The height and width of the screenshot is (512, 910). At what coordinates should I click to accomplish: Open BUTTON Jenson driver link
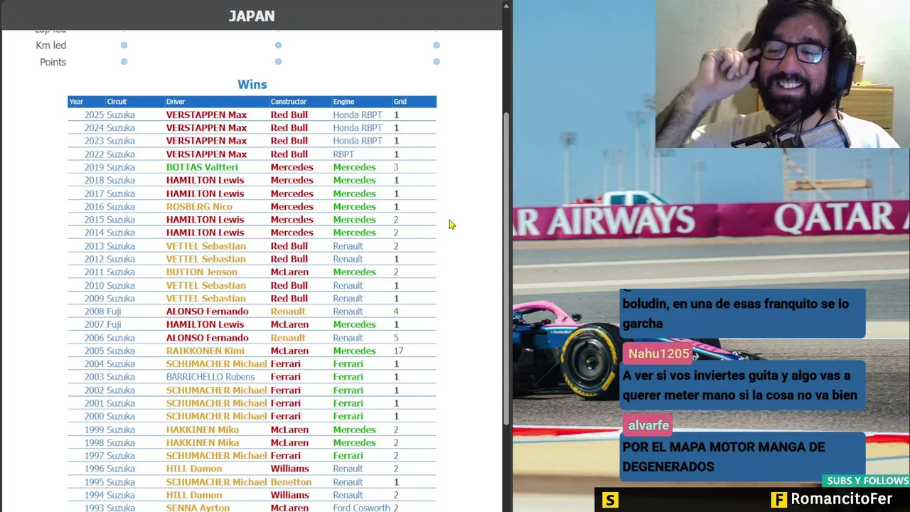click(202, 272)
